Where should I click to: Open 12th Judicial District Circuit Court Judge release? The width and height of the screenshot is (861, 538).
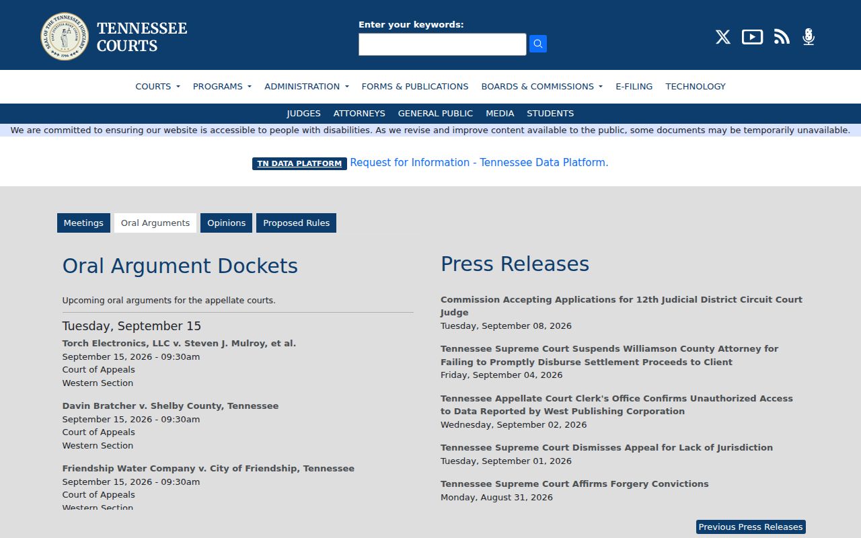[622, 306]
